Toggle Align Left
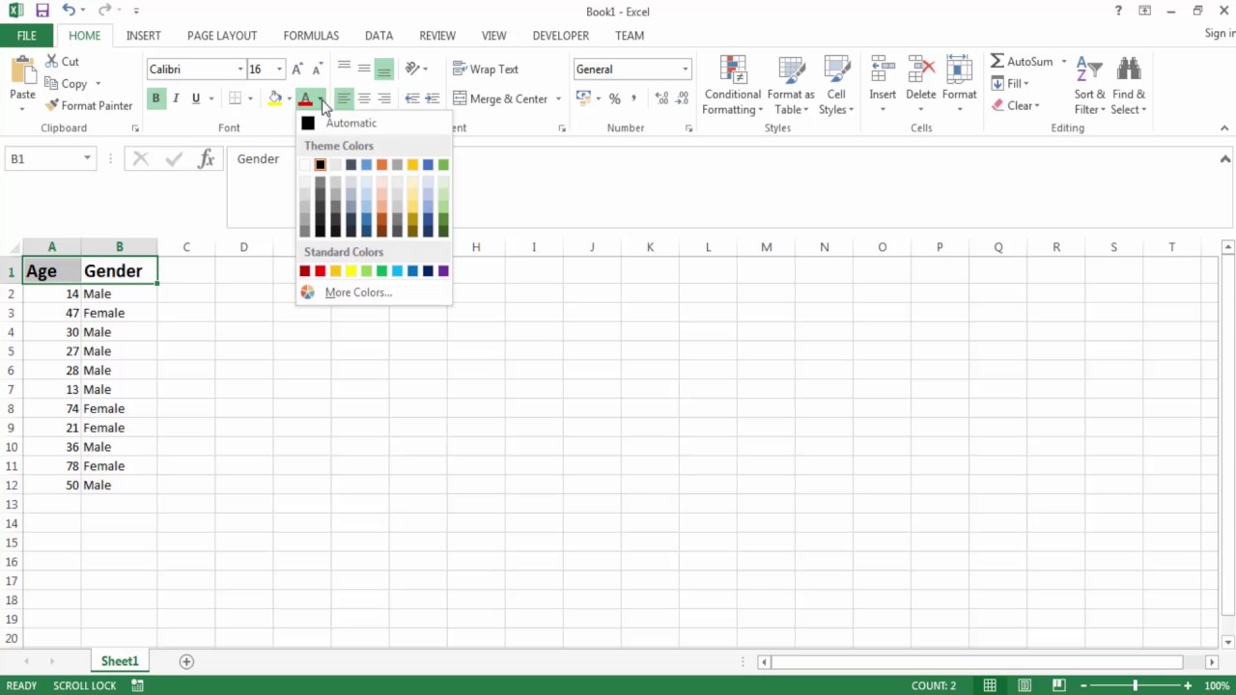Viewport: 1236px width, 695px height. tap(344, 98)
